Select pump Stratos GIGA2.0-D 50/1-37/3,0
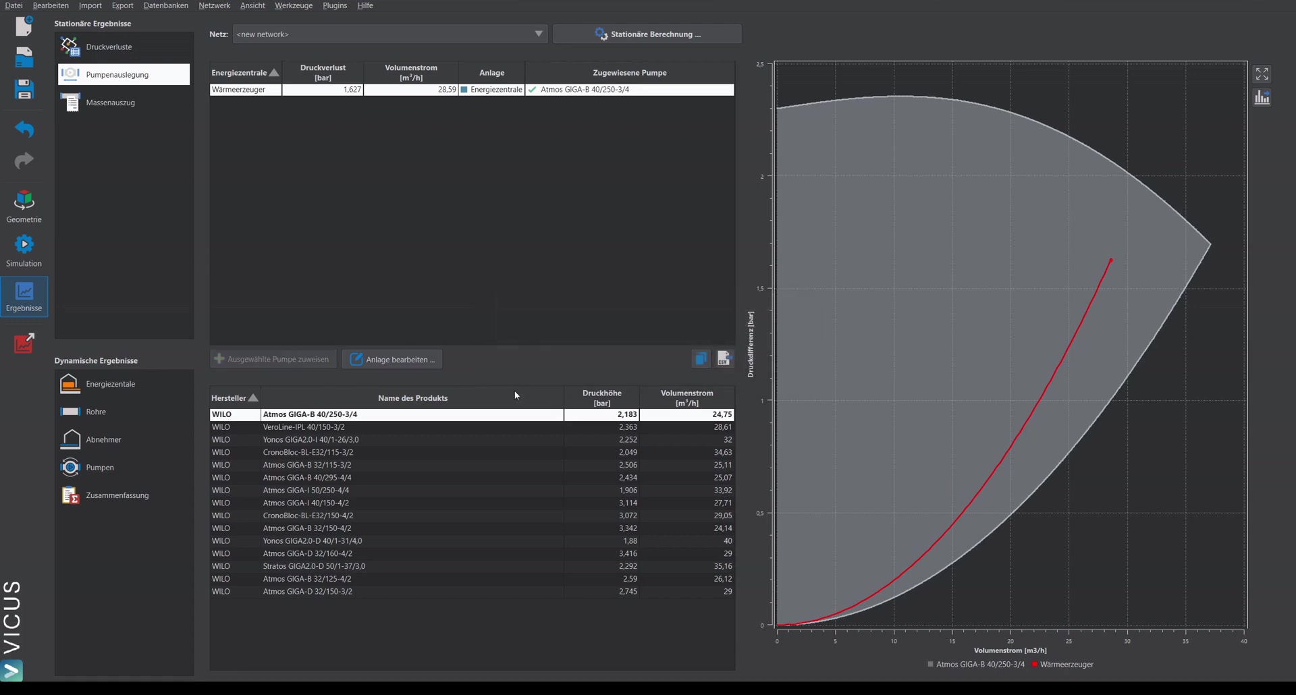Viewport: 1296px width, 695px height. 472,566
